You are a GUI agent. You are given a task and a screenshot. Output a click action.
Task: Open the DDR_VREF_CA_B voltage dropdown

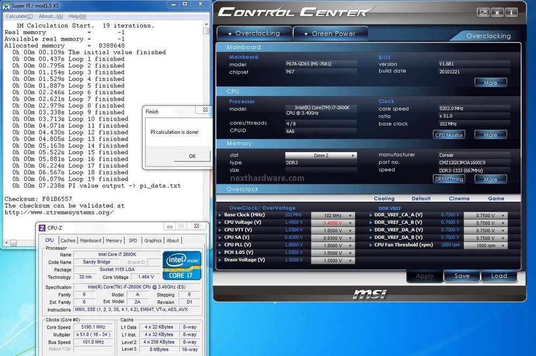pos(486,223)
